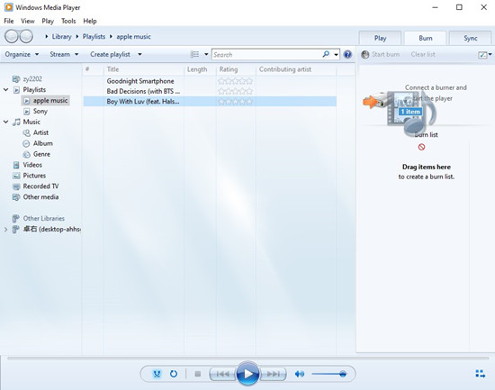The height and width of the screenshot is (390, 495).
Task: Open the Help question mark icon
Action: pyautogui.click(x=347, y=54)
